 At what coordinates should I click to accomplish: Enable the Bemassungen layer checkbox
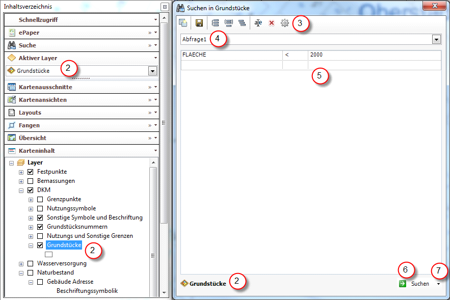(x=30, y=181)
